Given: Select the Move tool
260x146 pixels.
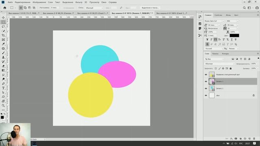Looking at the screenshot, I should [x=3, y=17].
